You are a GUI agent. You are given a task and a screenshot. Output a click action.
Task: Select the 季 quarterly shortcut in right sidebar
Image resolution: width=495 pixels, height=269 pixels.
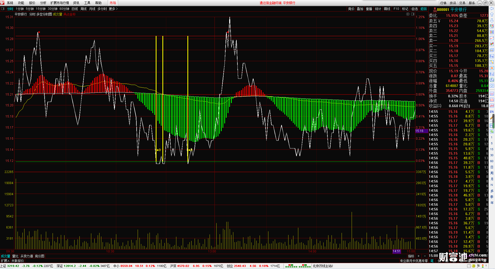click(x=492, y=197)
